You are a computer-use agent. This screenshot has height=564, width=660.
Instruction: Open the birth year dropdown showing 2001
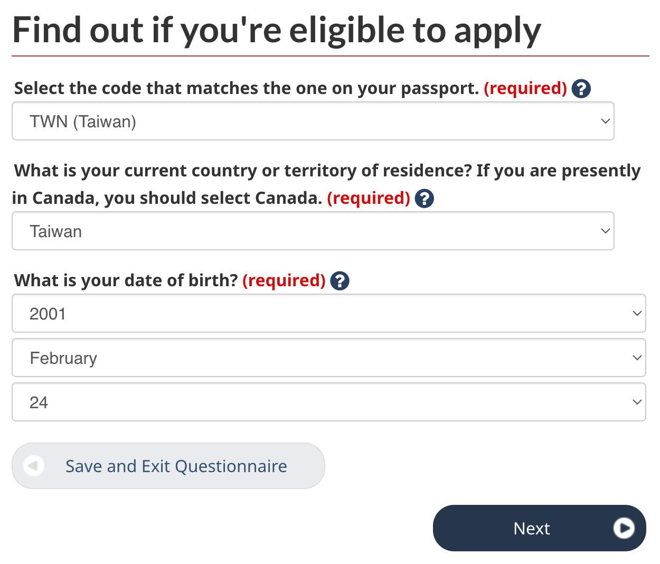(x=328, y=314)
